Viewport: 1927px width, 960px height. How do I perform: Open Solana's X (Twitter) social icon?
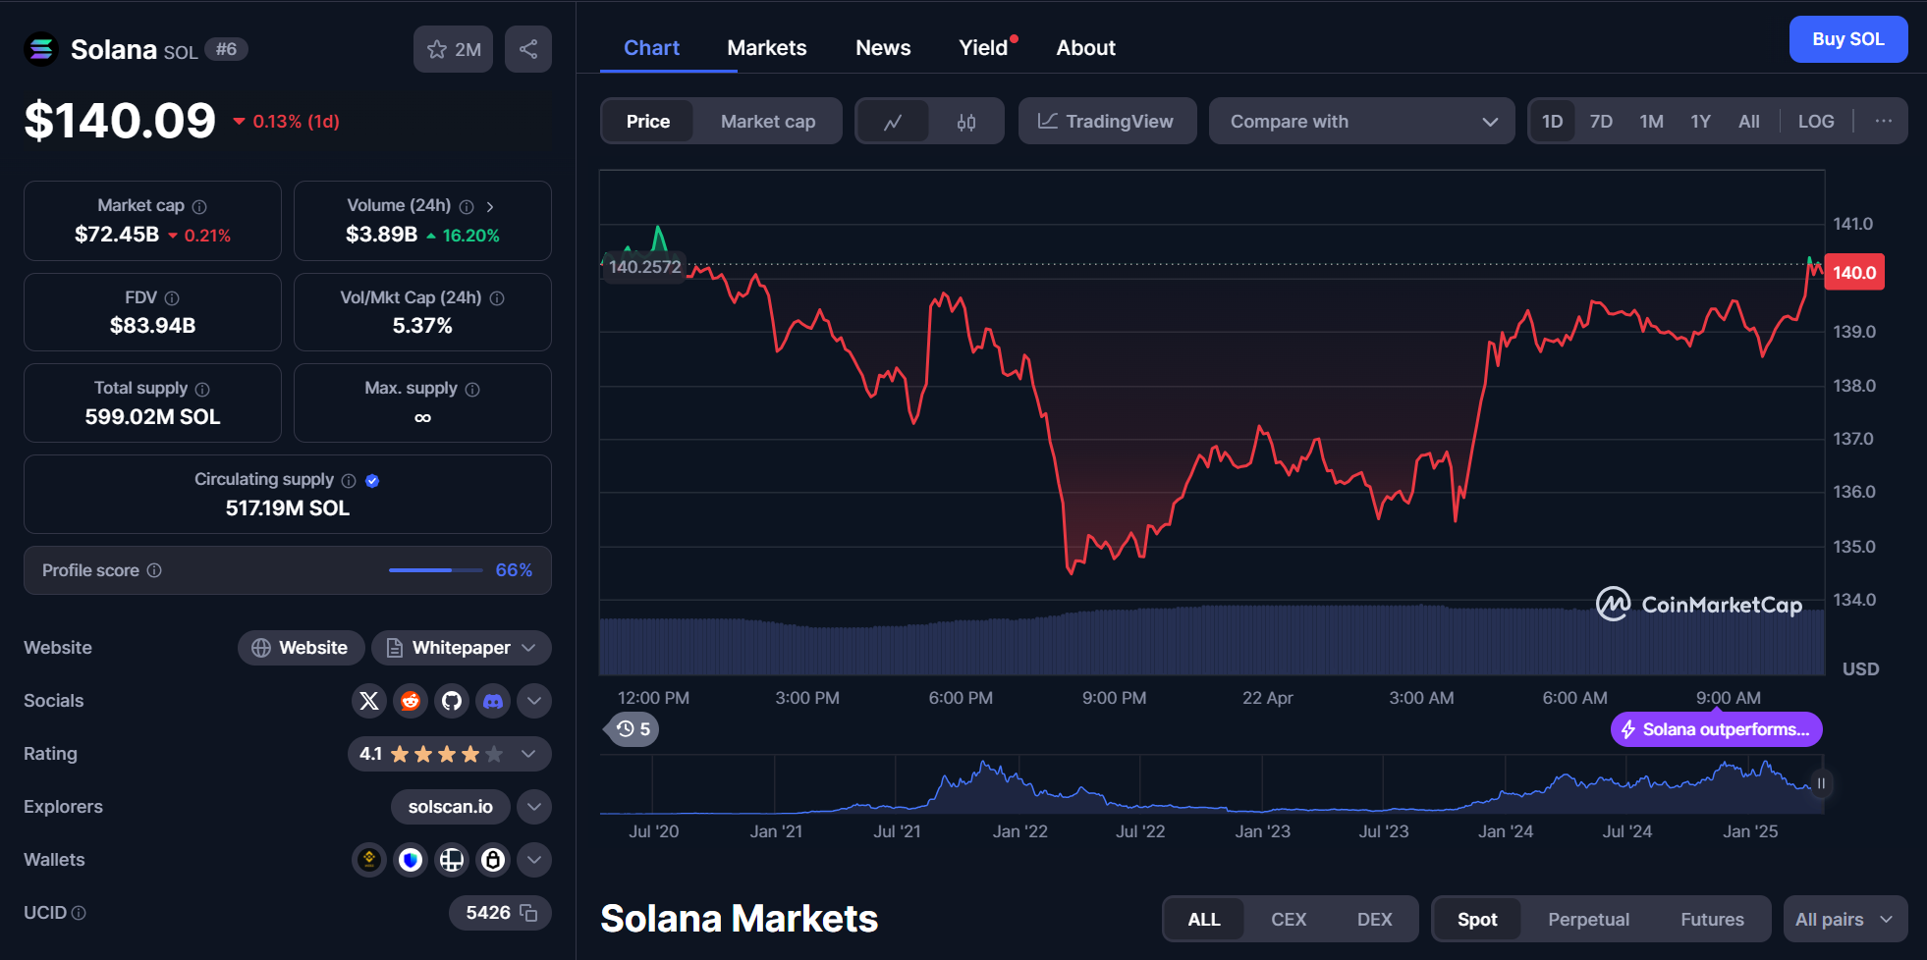pyautogui.click(x=368, y=701)
